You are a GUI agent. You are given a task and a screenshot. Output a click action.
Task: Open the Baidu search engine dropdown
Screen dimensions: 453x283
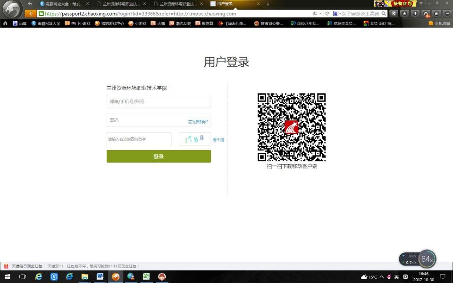(337, 14)
